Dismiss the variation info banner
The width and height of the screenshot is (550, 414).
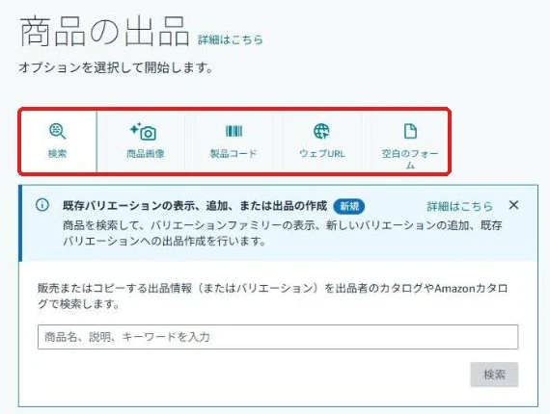(513, 205)
